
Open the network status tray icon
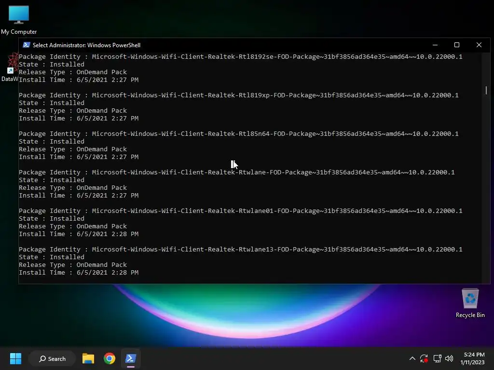(437, 358)
